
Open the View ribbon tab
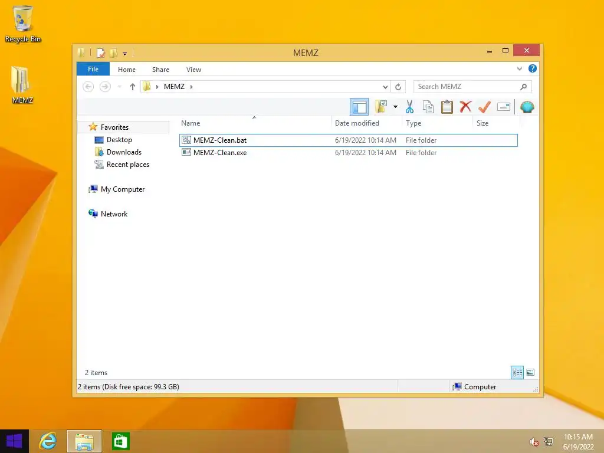(193, 70)
